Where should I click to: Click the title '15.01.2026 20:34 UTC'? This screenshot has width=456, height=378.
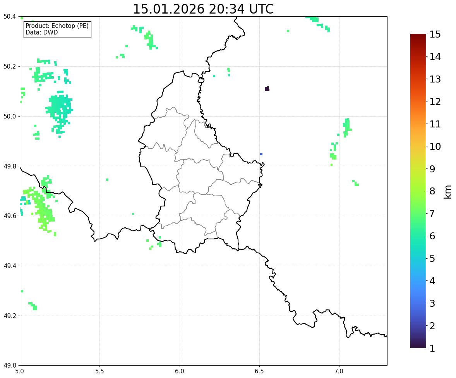pos(203,9)
